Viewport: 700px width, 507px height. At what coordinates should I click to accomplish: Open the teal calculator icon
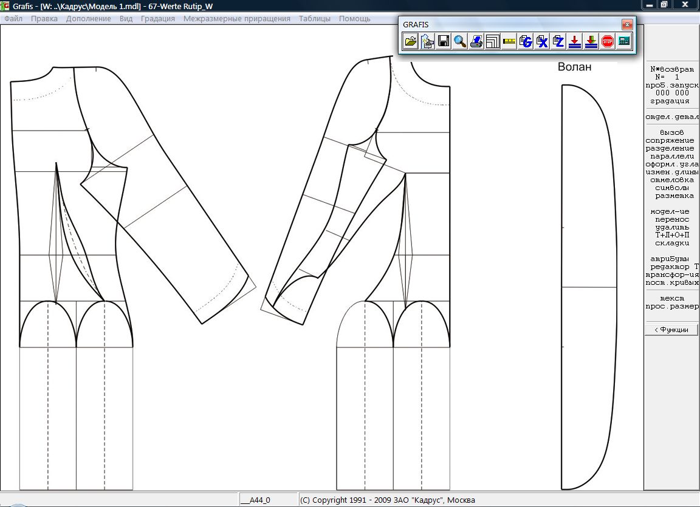pyautogui.click(x=624, y=41)
